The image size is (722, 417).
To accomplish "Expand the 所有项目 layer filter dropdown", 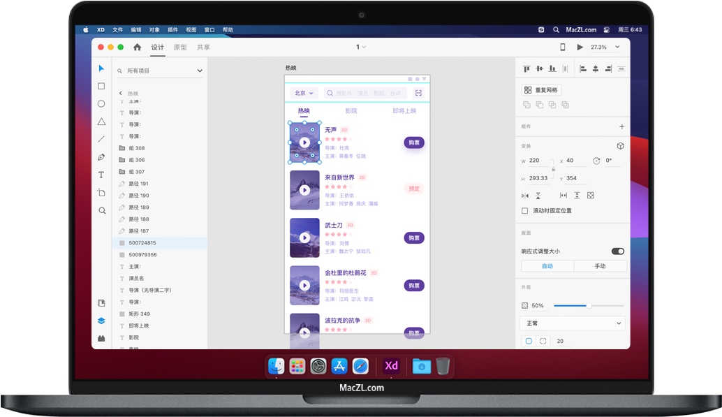I will click(200, 71).
